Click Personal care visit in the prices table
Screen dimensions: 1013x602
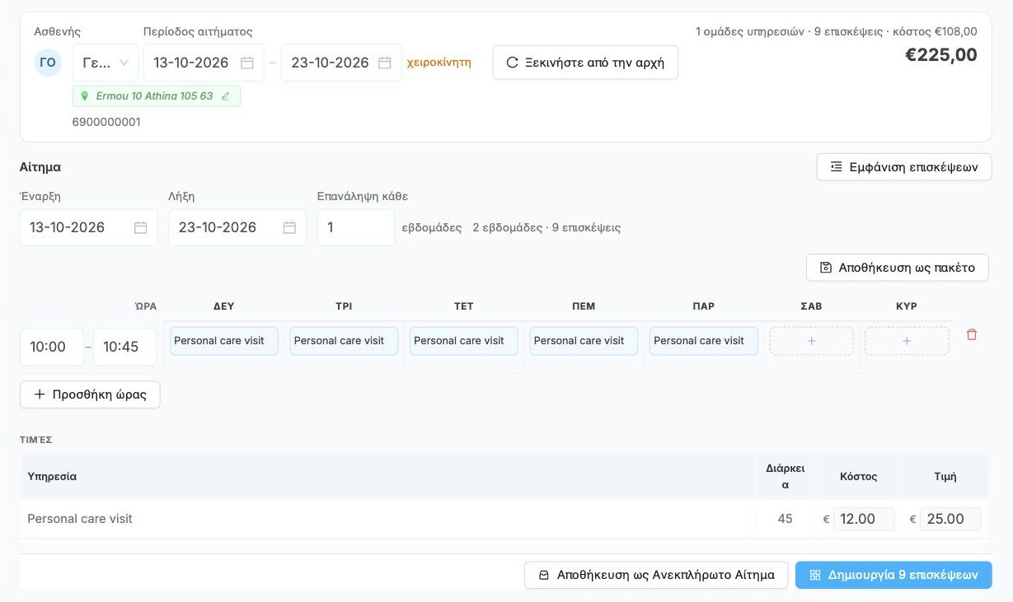coord(80,519)
